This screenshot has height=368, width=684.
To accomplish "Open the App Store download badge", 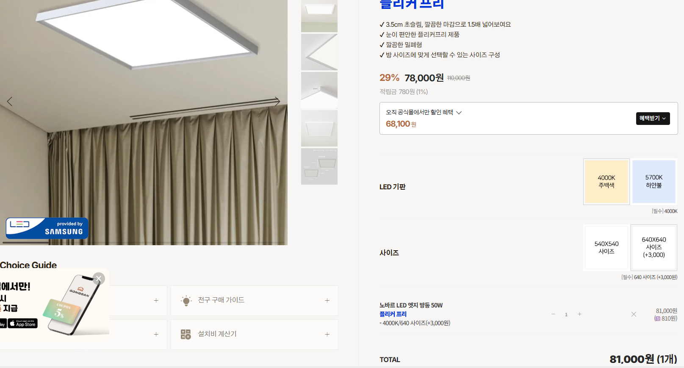I will 23,324.
